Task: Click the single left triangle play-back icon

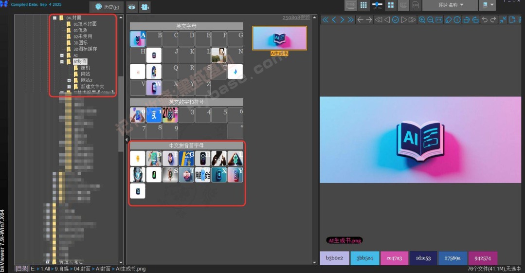Action: [387, 20]
